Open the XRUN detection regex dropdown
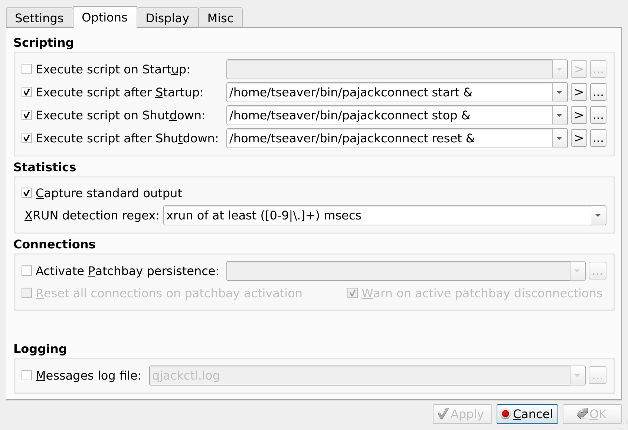Viewport: 628px width, 430px height. 598,215
